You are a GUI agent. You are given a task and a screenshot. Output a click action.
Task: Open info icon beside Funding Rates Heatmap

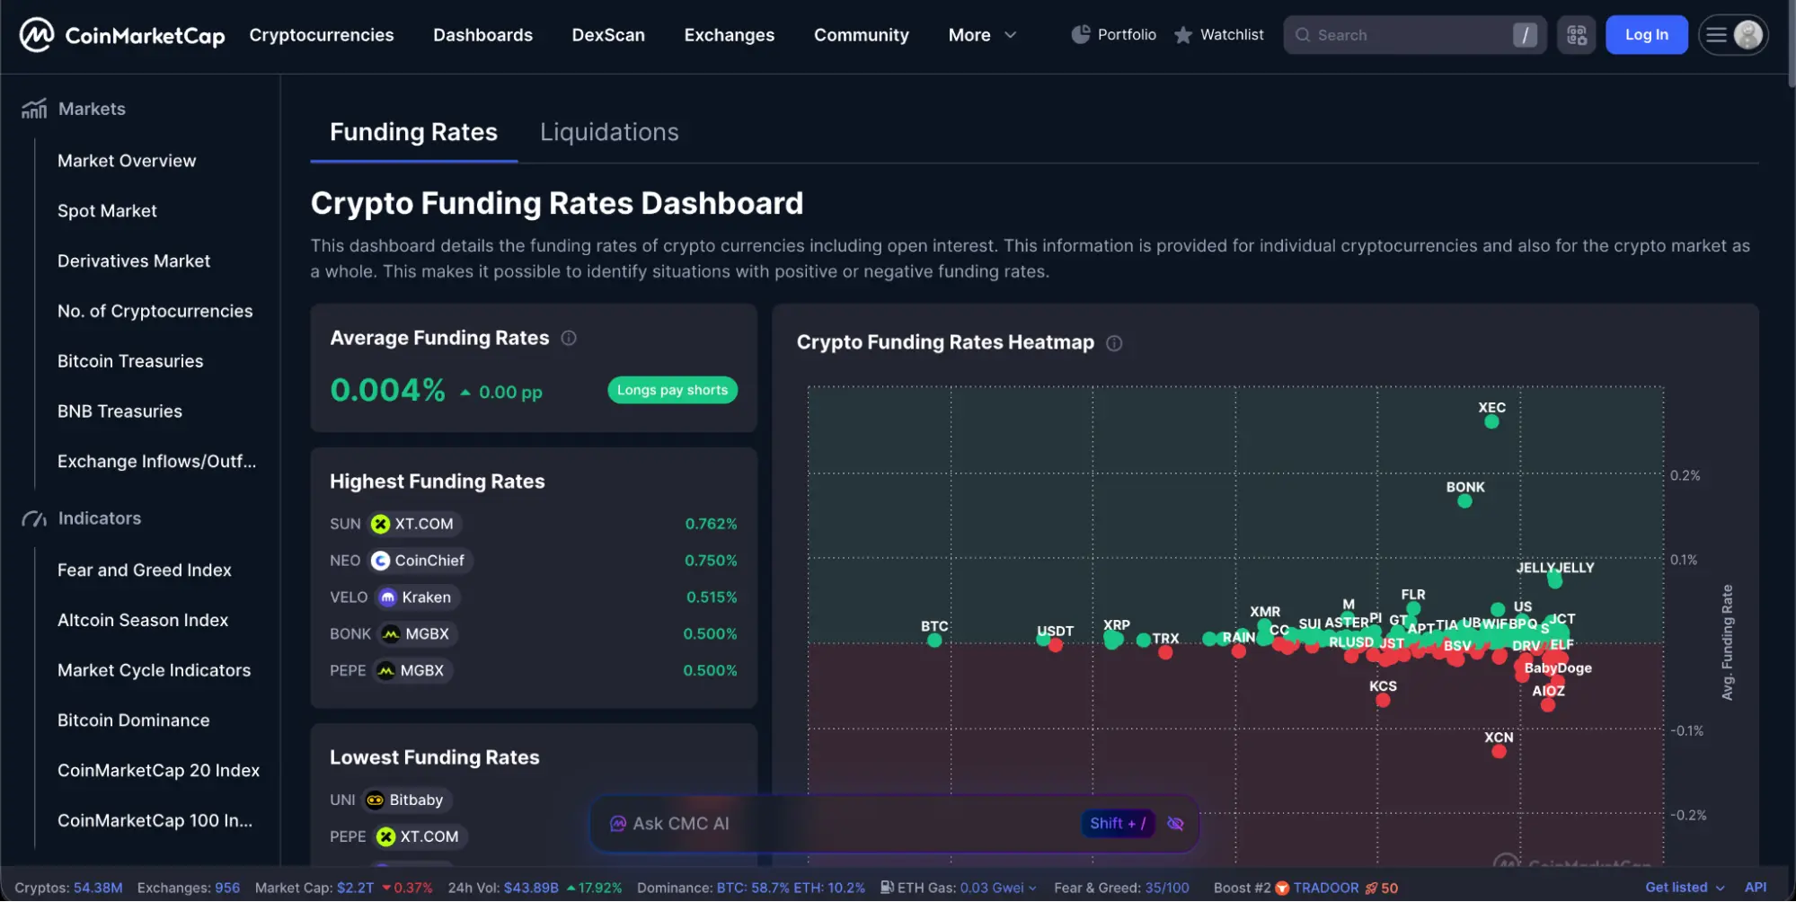pyautogui.click(x=1114, y=343)
